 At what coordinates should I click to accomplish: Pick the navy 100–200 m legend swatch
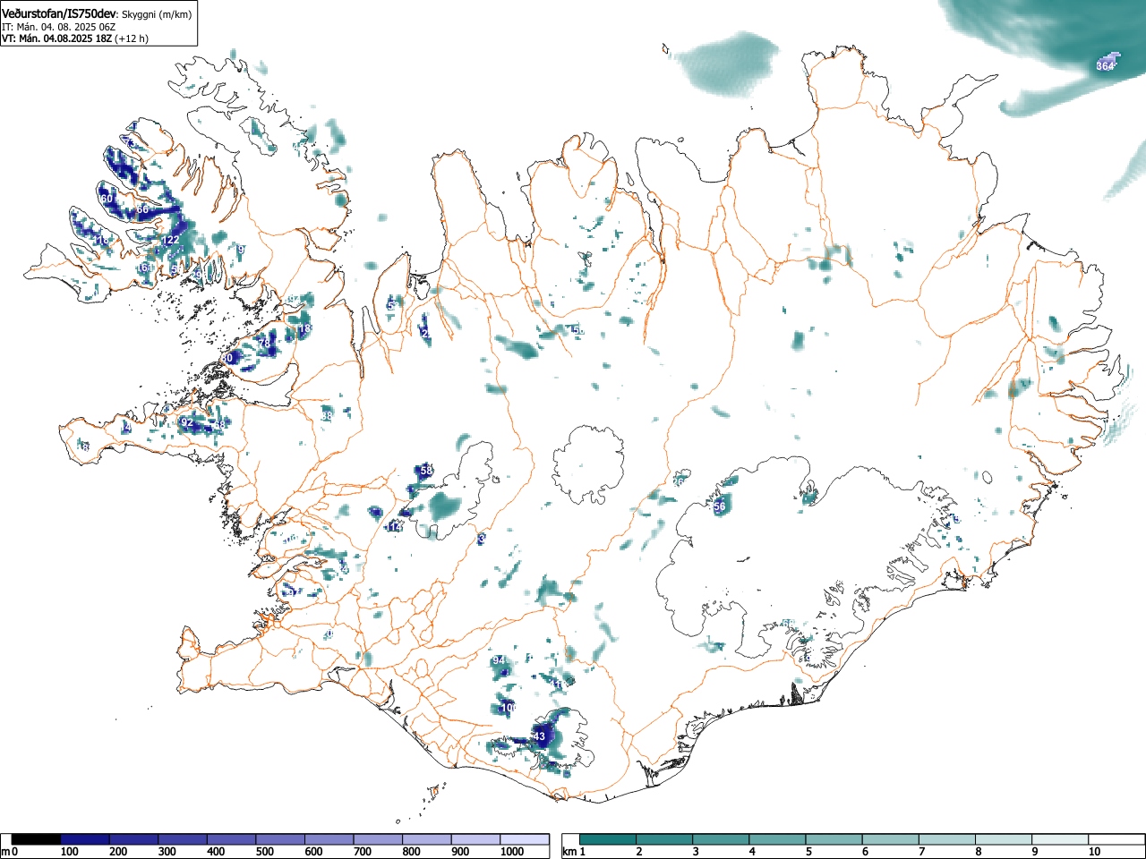pyautogui.click(x=85, y=839)
